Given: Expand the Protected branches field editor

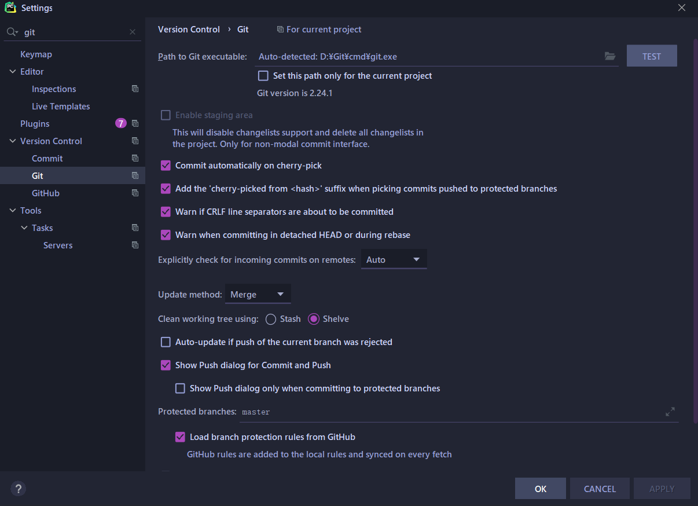Looking at the screenshot, I should pos(670,412).
